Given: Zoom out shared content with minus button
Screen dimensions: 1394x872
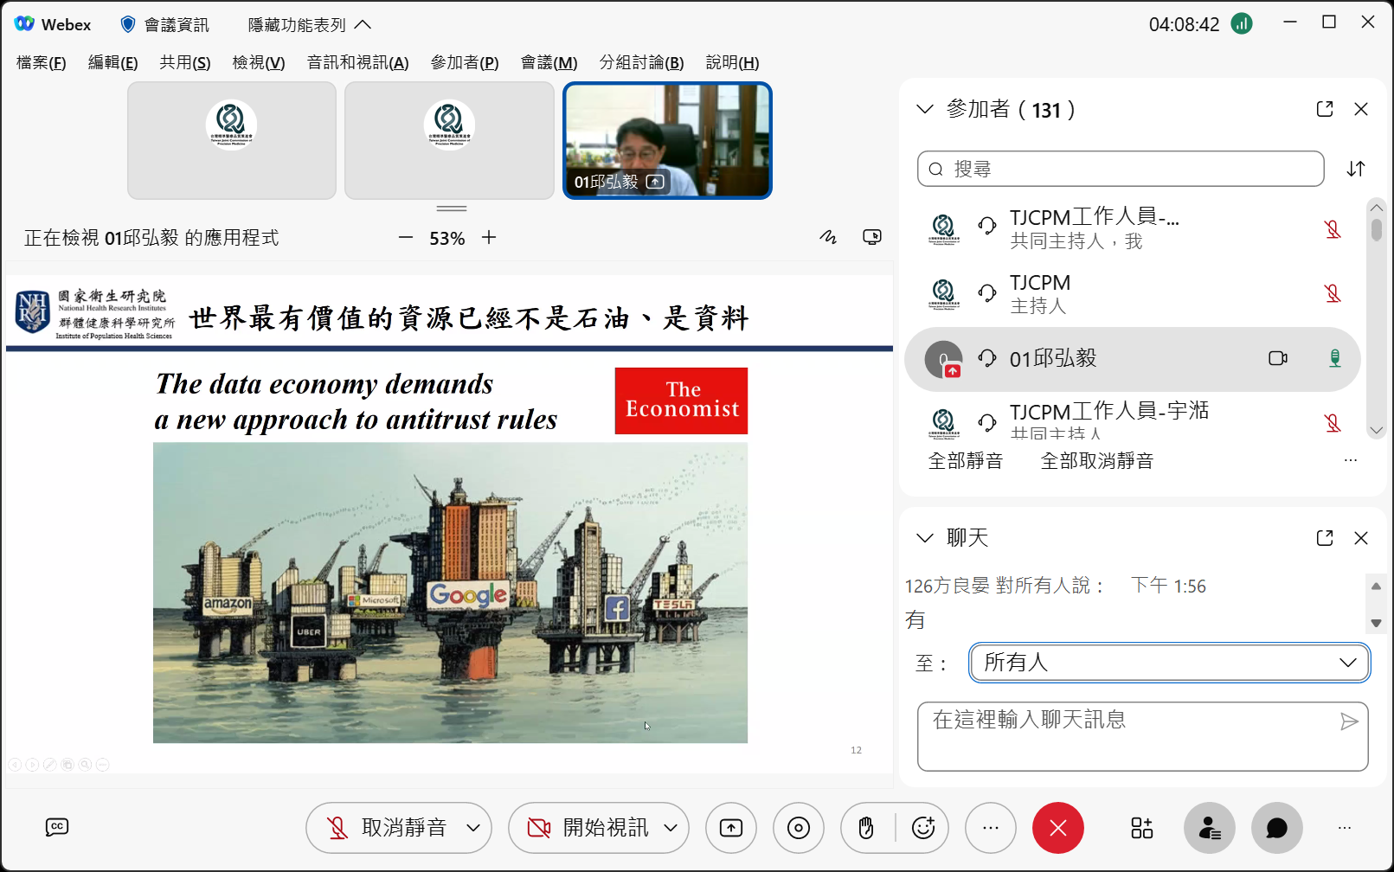Looking at the screenshot, I should tap(406, 237).
